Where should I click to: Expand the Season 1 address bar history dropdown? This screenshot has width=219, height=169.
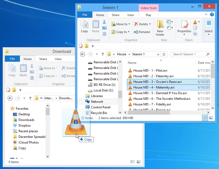[x=158, y=54]
